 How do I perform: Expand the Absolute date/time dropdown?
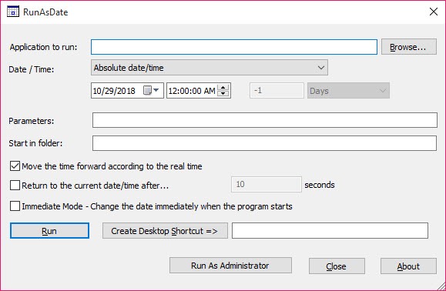pos(210,68)
